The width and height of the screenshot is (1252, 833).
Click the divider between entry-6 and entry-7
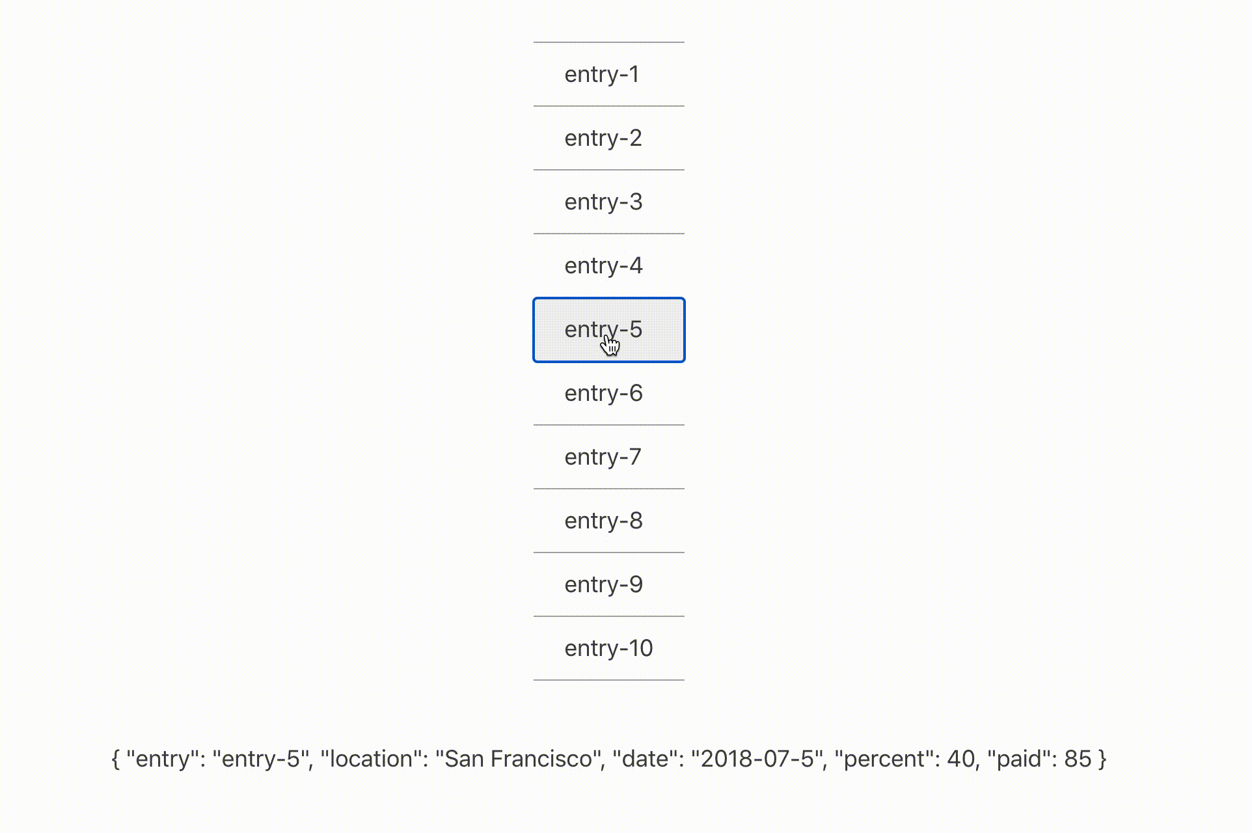608,424
